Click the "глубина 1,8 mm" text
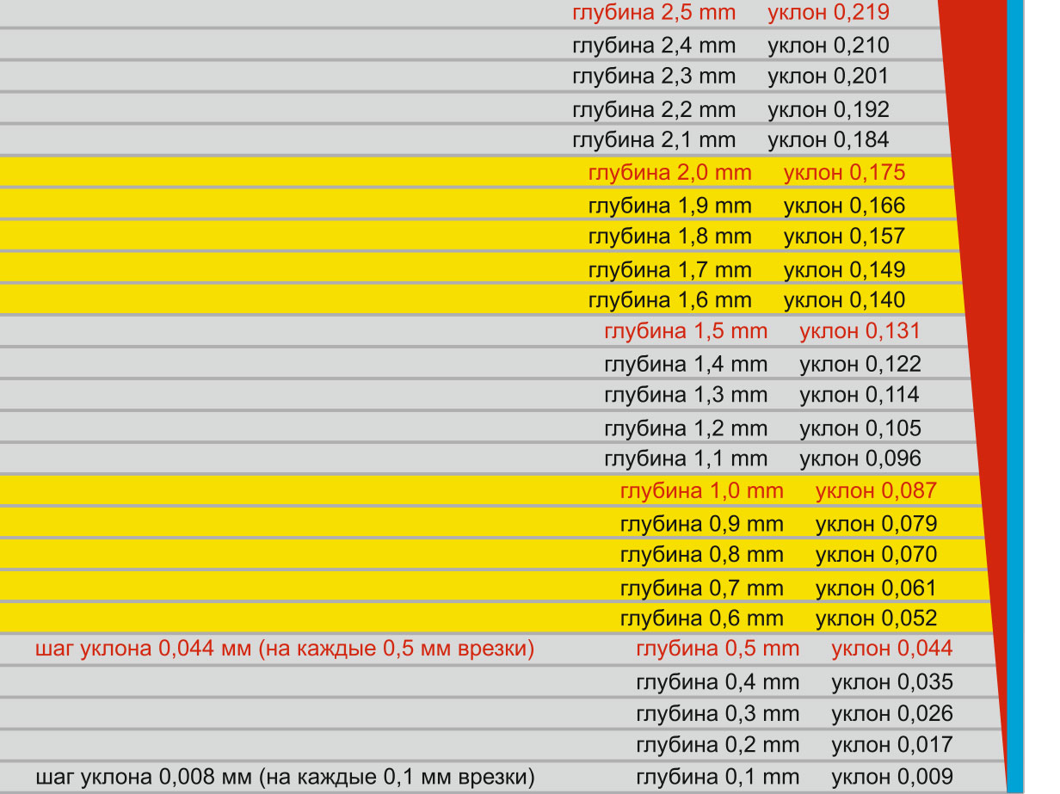The width and height of the screenshot is (1060, 794). pyautogui.click(x=669, y=237)
